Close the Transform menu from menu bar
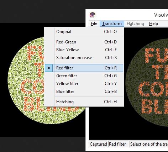The image size is (168, 152). pyautogui.click(x=112, y=23)
